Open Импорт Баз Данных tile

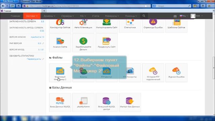coord(130,103)
